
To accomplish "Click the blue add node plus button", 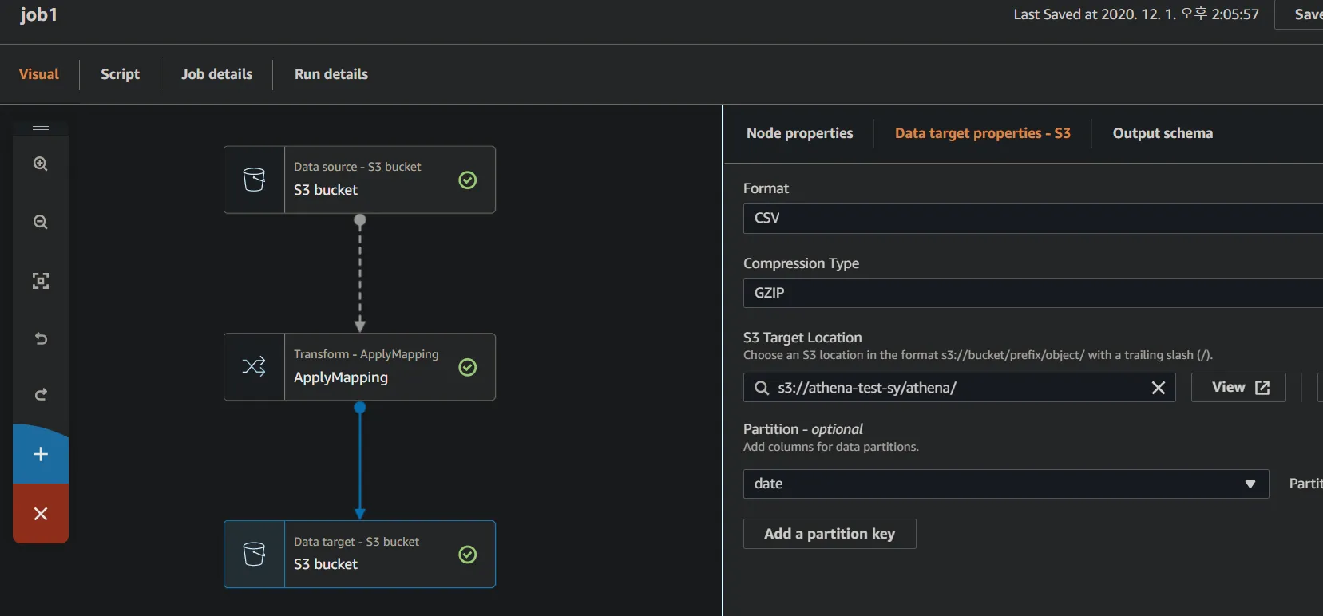I will point(41,455).
